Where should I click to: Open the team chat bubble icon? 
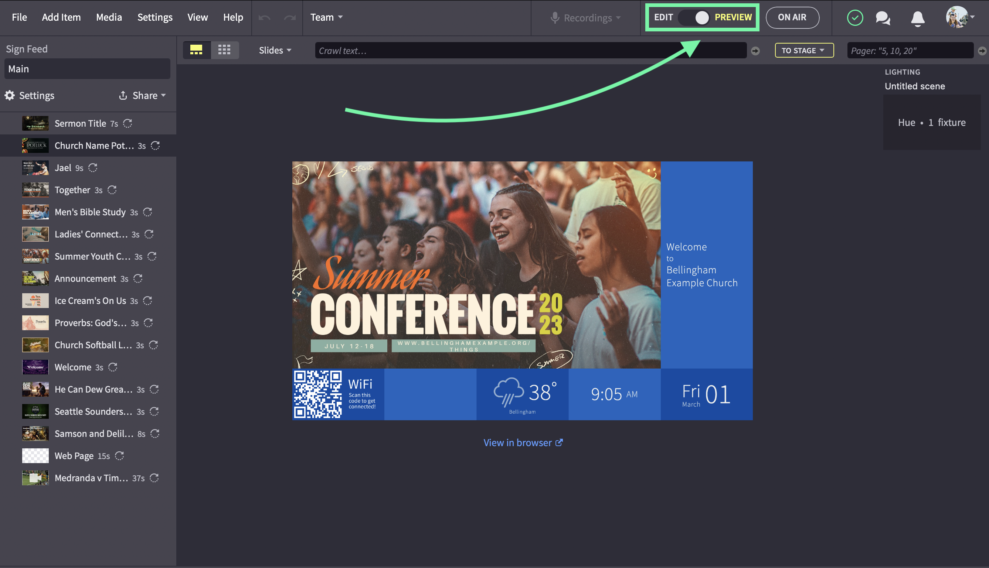(883, 18)
